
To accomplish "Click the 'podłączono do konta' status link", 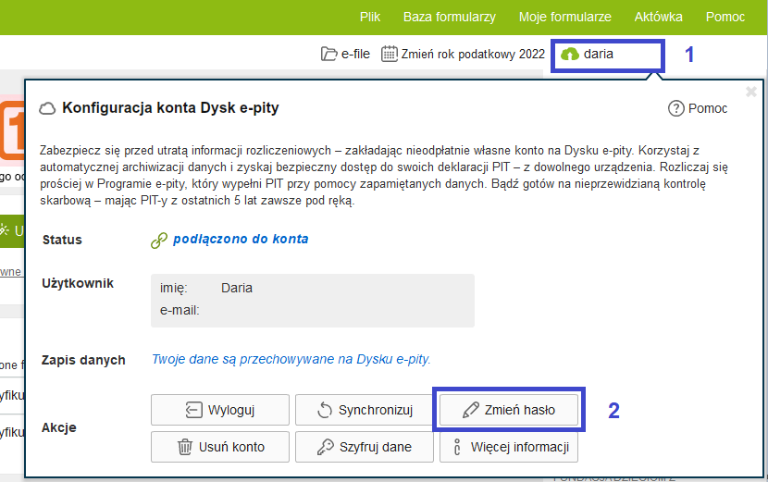I will coord(241,239).
